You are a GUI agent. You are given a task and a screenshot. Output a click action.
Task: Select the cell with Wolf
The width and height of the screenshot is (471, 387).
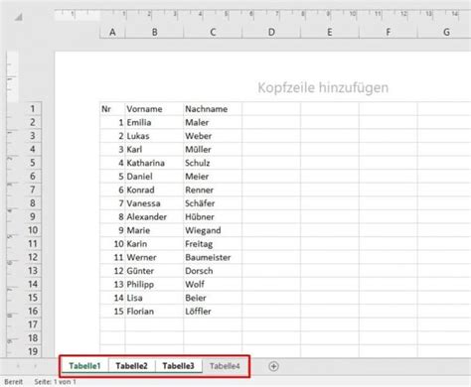click(213, 284)
